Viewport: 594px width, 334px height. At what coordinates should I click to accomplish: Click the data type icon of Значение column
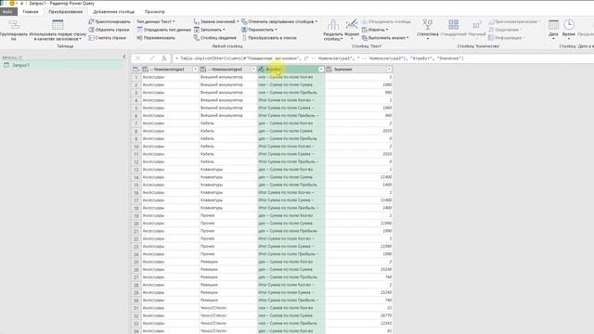329,70
